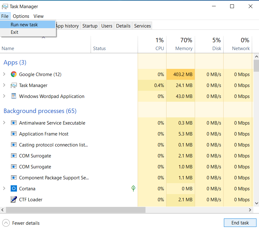Click Wordpad's 43.0 MB memory cell

point(181,96)
